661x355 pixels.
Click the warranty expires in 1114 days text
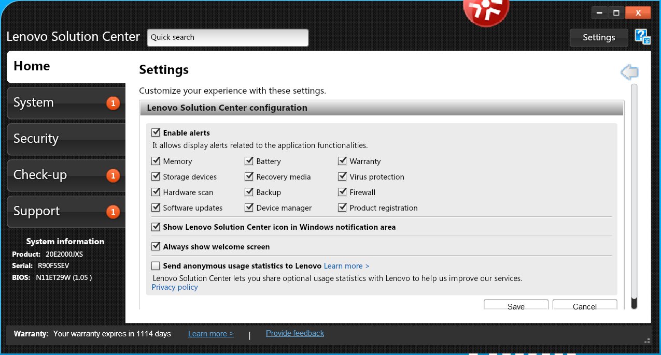pyautogui.click(x=112, y=334)
